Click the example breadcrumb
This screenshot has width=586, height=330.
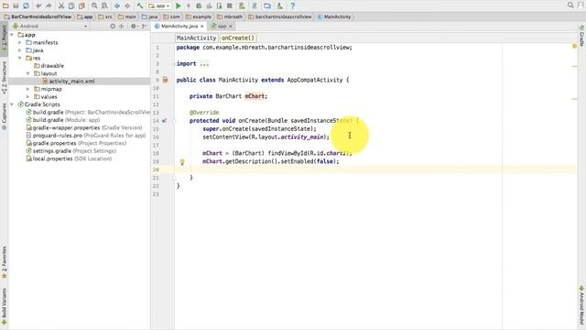[x=199, y=16]
